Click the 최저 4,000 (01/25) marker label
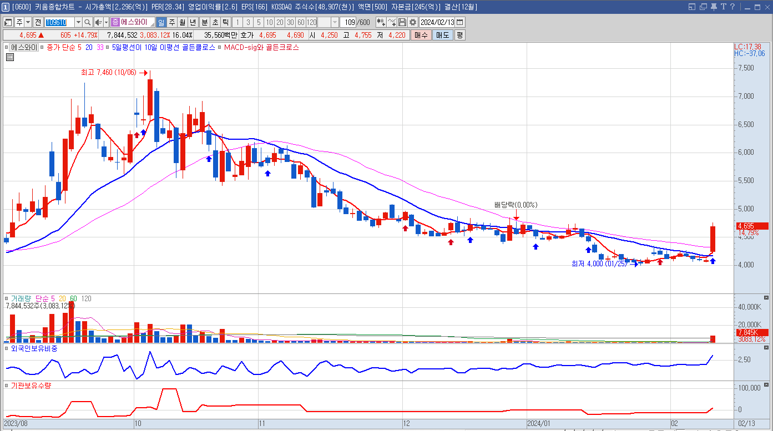 599,263
